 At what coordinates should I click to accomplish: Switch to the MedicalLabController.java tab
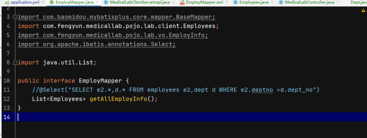tap(310, 3)
